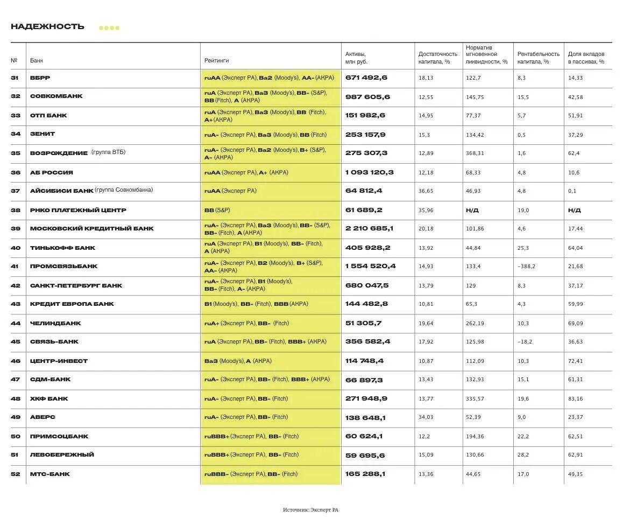Image resolution: width=623 pixels, height=532 pixels.
Task: Click liquidity value 335,57
Action: (475, 399)
